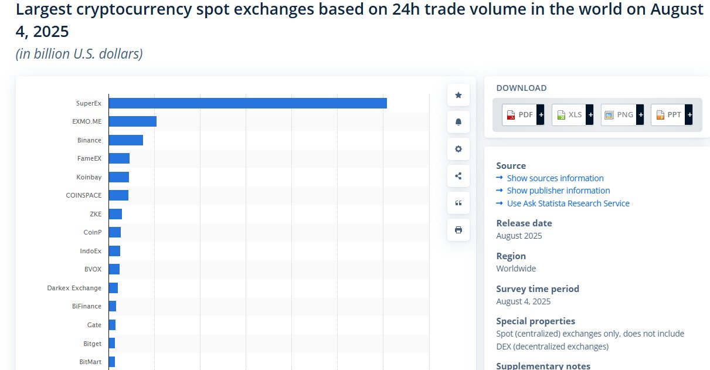This screenshot has width=710, height=370.
Task: Click the BiFinance label
Action: point(87,306)
